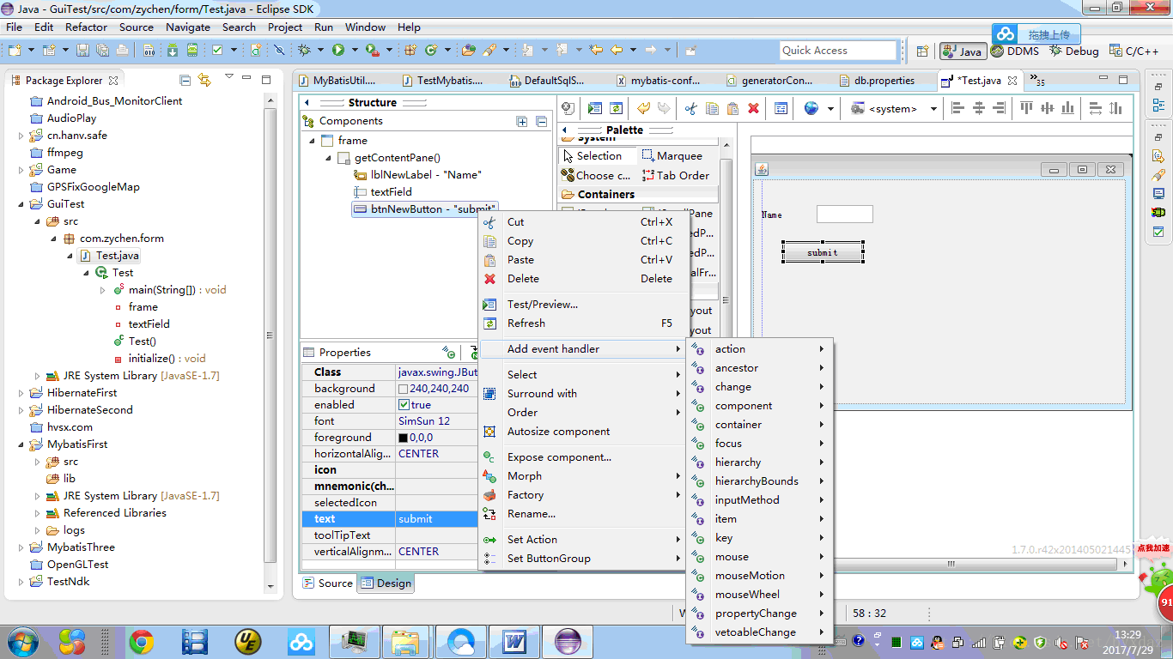Click the Eclipse icon on the taskbar
Viewport: 1173px width, 659px height.
click(x=567, y=641)
